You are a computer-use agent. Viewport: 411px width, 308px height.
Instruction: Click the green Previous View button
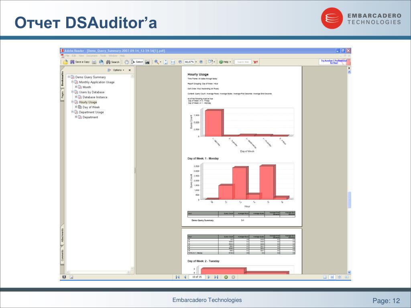[226, 277]
